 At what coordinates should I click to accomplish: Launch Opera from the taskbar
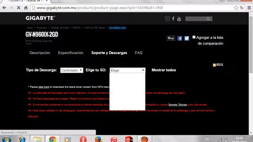click(x=83, y=139)
